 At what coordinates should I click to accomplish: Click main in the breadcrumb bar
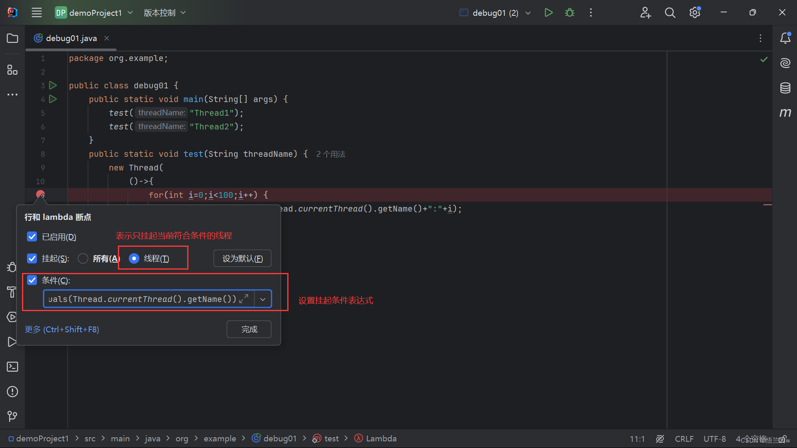120,438
